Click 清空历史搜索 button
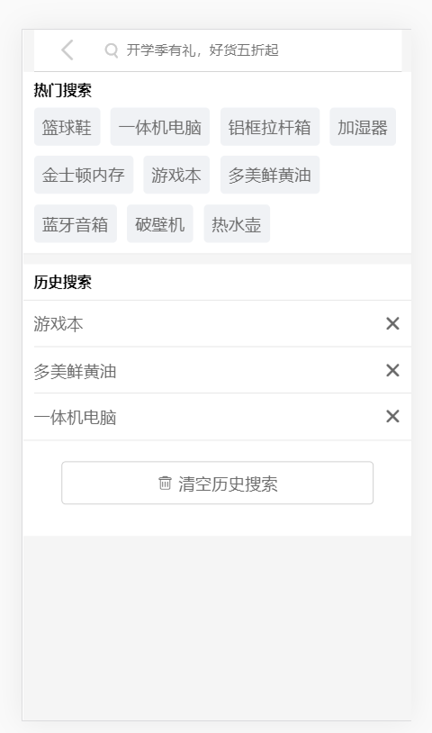Viewport: 432px width, 733px height. point(217,483)
